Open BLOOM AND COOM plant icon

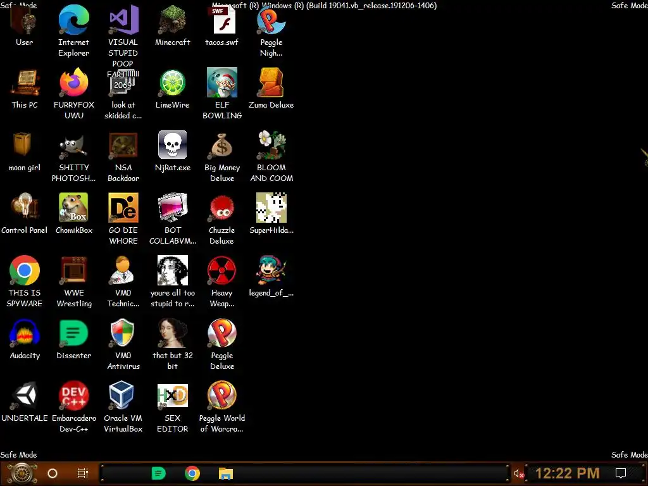[x=271, y=145]
